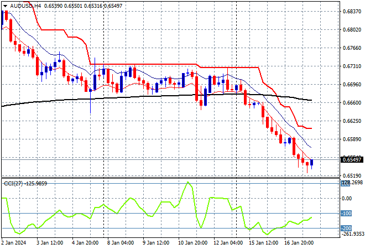
Task: Select the 0.68370 price axis label
Action: coord(352,12)
